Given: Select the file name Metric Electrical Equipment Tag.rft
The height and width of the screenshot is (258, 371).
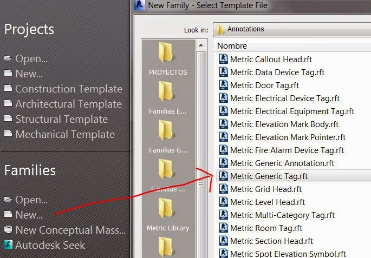Looking at the screenshot, I should (x=292, y=111).
